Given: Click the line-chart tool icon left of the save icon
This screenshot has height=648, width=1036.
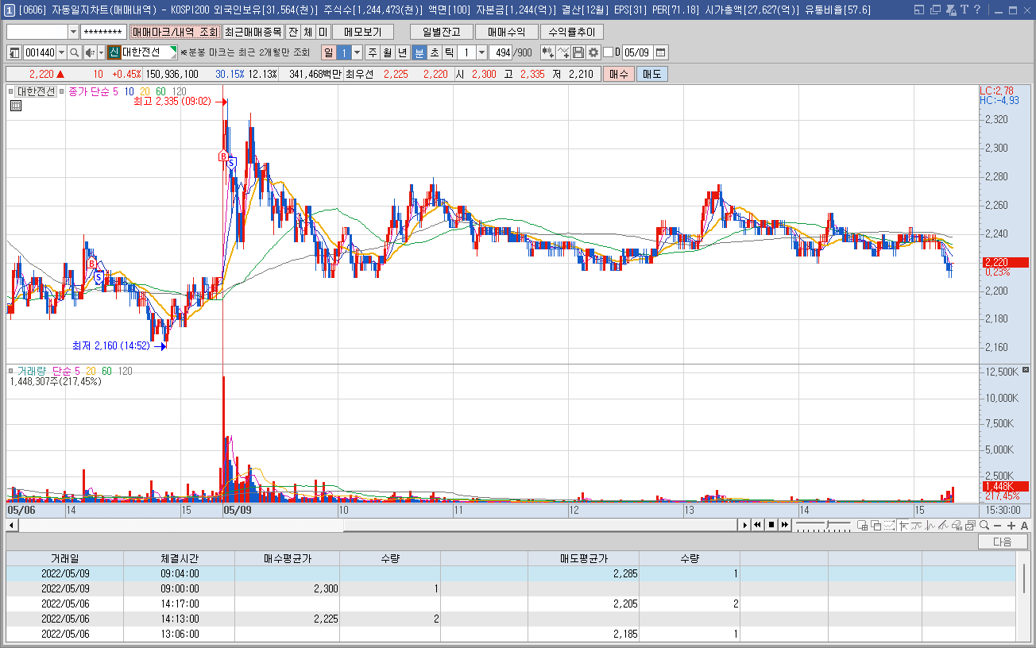Looking at the screenshot, I should tap(563, 52).
